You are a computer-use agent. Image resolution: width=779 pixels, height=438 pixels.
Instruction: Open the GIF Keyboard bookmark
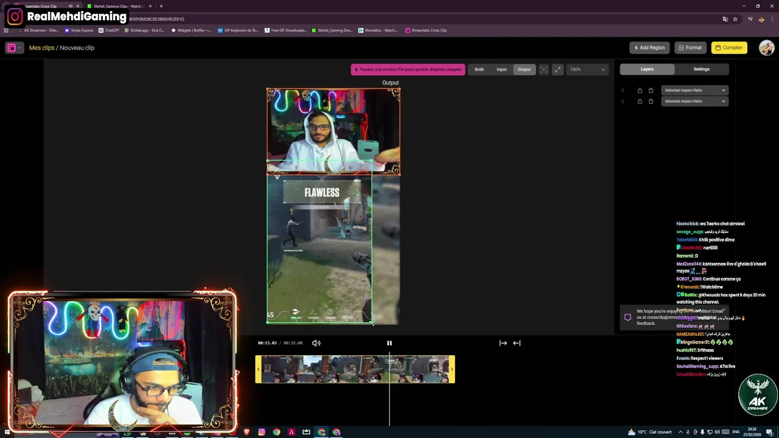coord(239,30)
